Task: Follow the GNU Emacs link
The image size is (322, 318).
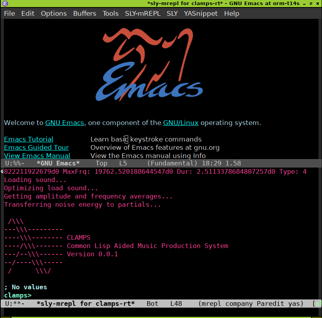Action: point(65,123)
